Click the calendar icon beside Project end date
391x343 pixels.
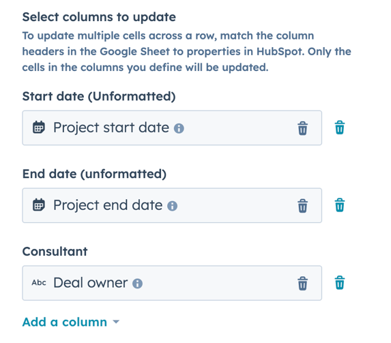tap(39, 205)
